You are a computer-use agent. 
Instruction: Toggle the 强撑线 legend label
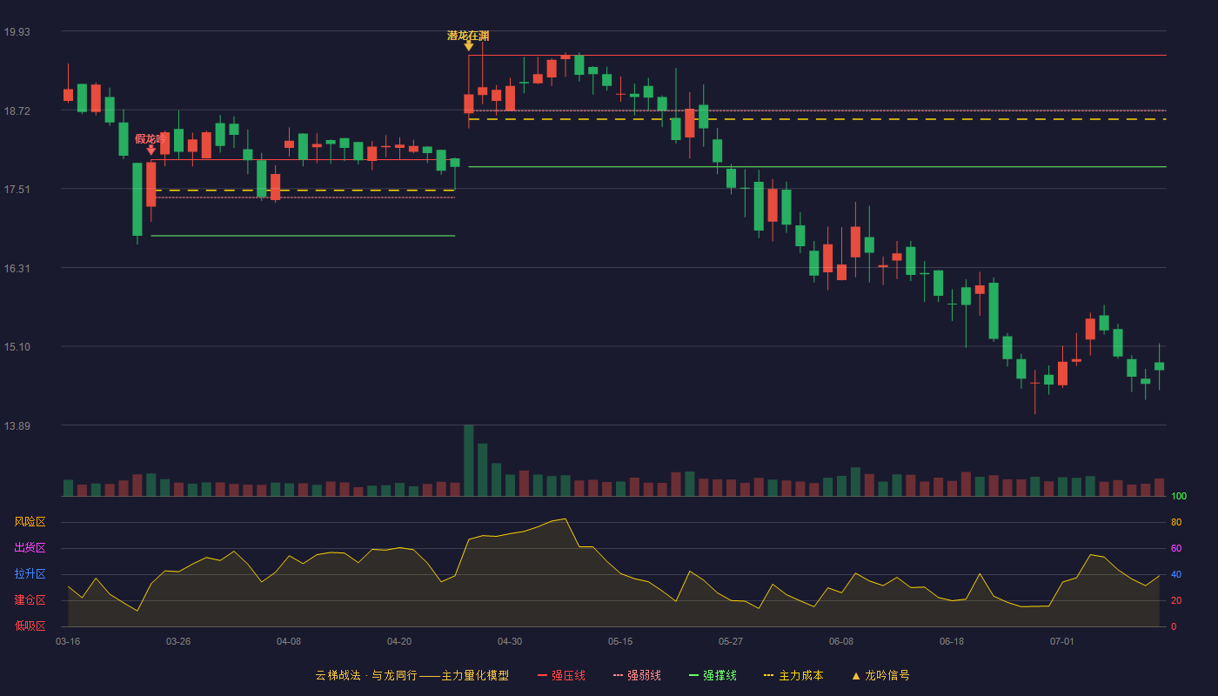tap(719, 675)
